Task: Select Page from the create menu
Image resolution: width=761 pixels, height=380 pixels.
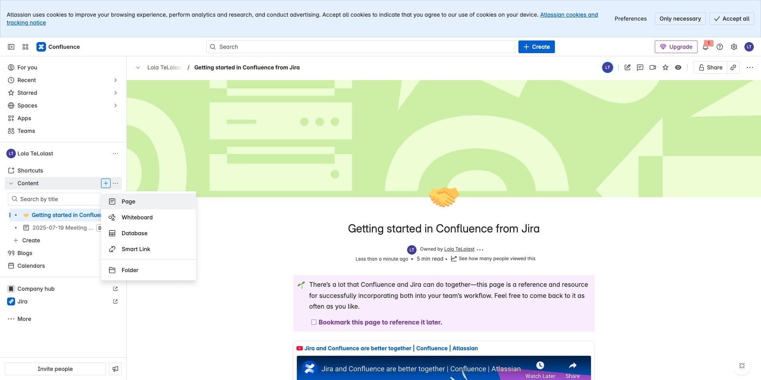Action: point(149,202)
